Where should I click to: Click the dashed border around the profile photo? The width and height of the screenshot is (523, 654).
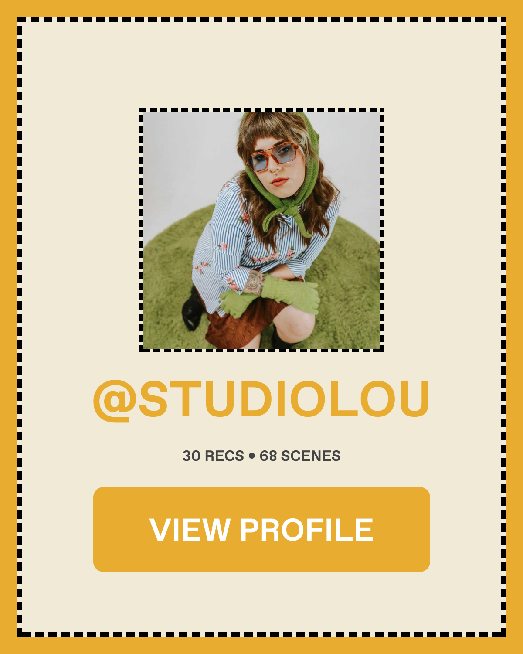[261, 110]
